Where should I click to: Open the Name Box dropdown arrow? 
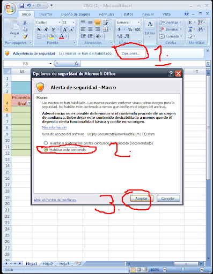tap(50, 64)
